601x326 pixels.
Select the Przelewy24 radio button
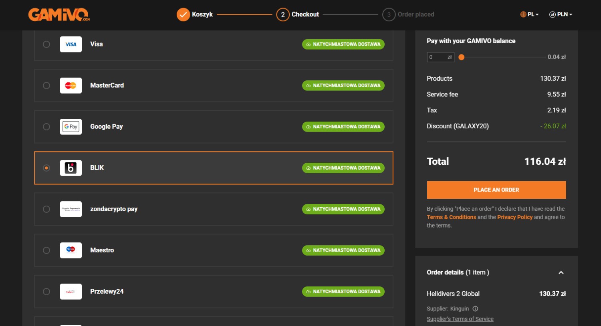pos(46,292)
